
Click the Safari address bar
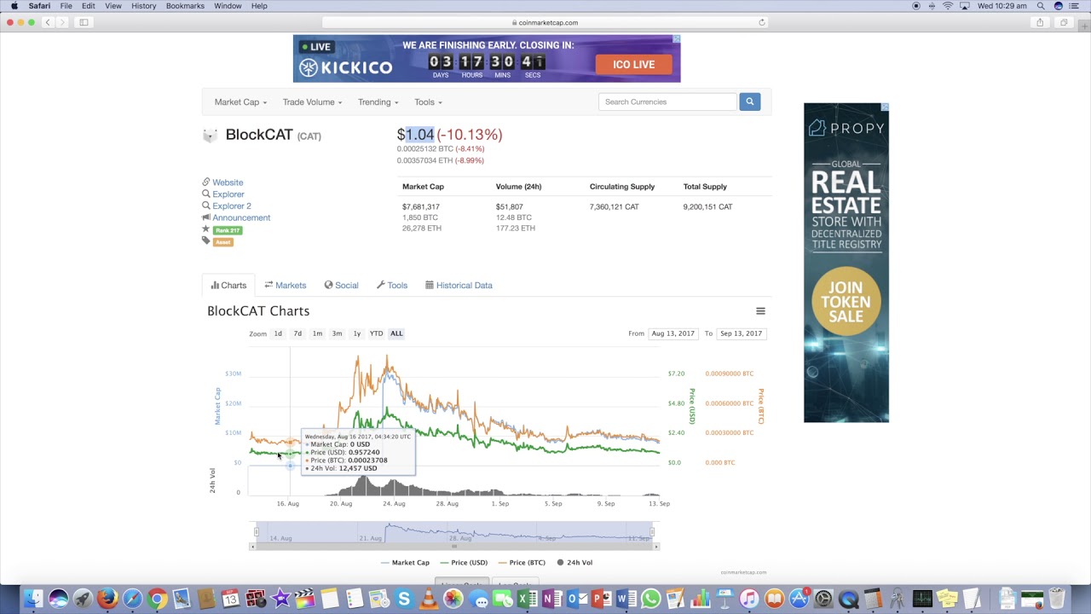pos(545,23)
